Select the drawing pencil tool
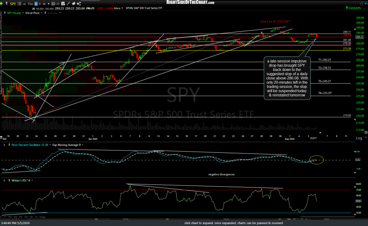This screenshot has width=368, height=226. 68,4
